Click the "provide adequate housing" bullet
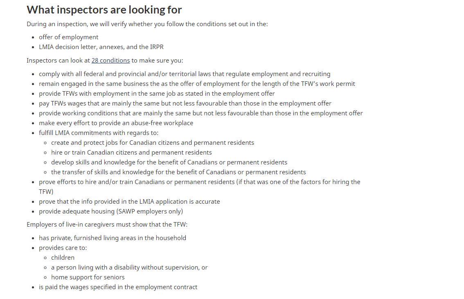464x299 pixels. (x=111, y=211)
